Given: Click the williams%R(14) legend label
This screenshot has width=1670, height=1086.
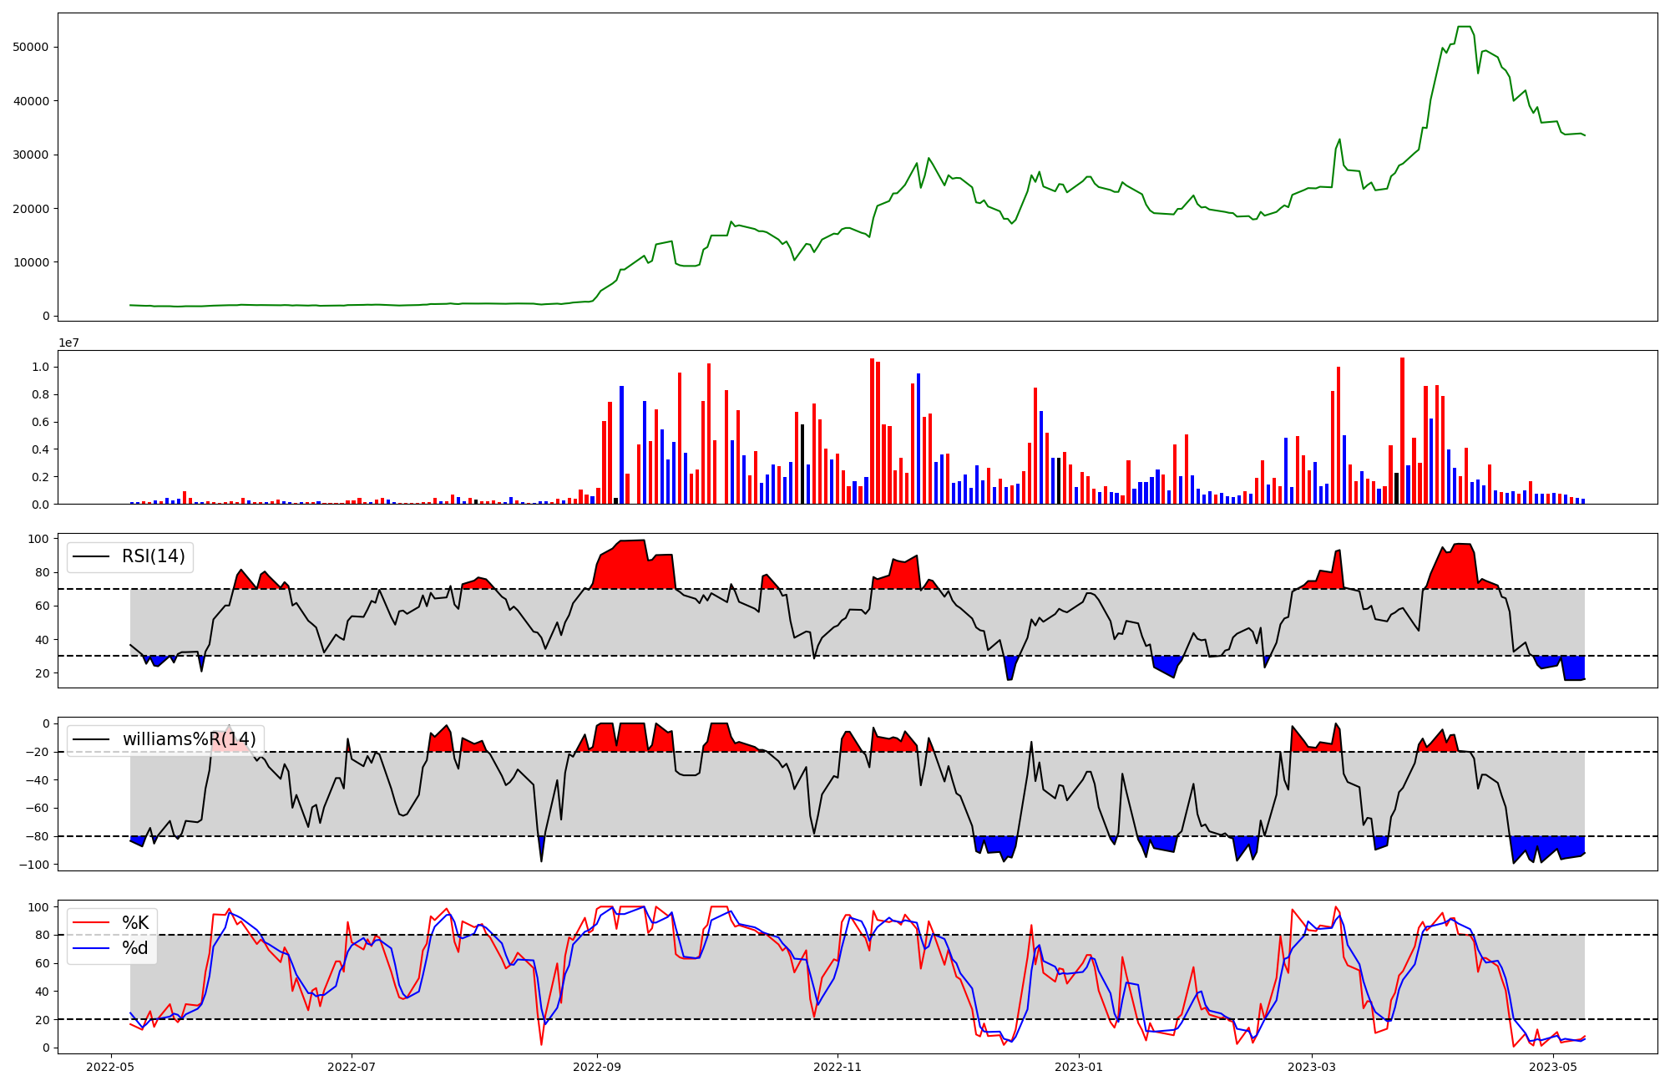Looking at the screenshot, I should click(189, 739).
